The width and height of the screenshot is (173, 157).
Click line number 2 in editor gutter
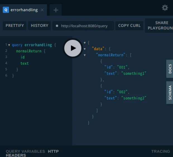(6, 51)
